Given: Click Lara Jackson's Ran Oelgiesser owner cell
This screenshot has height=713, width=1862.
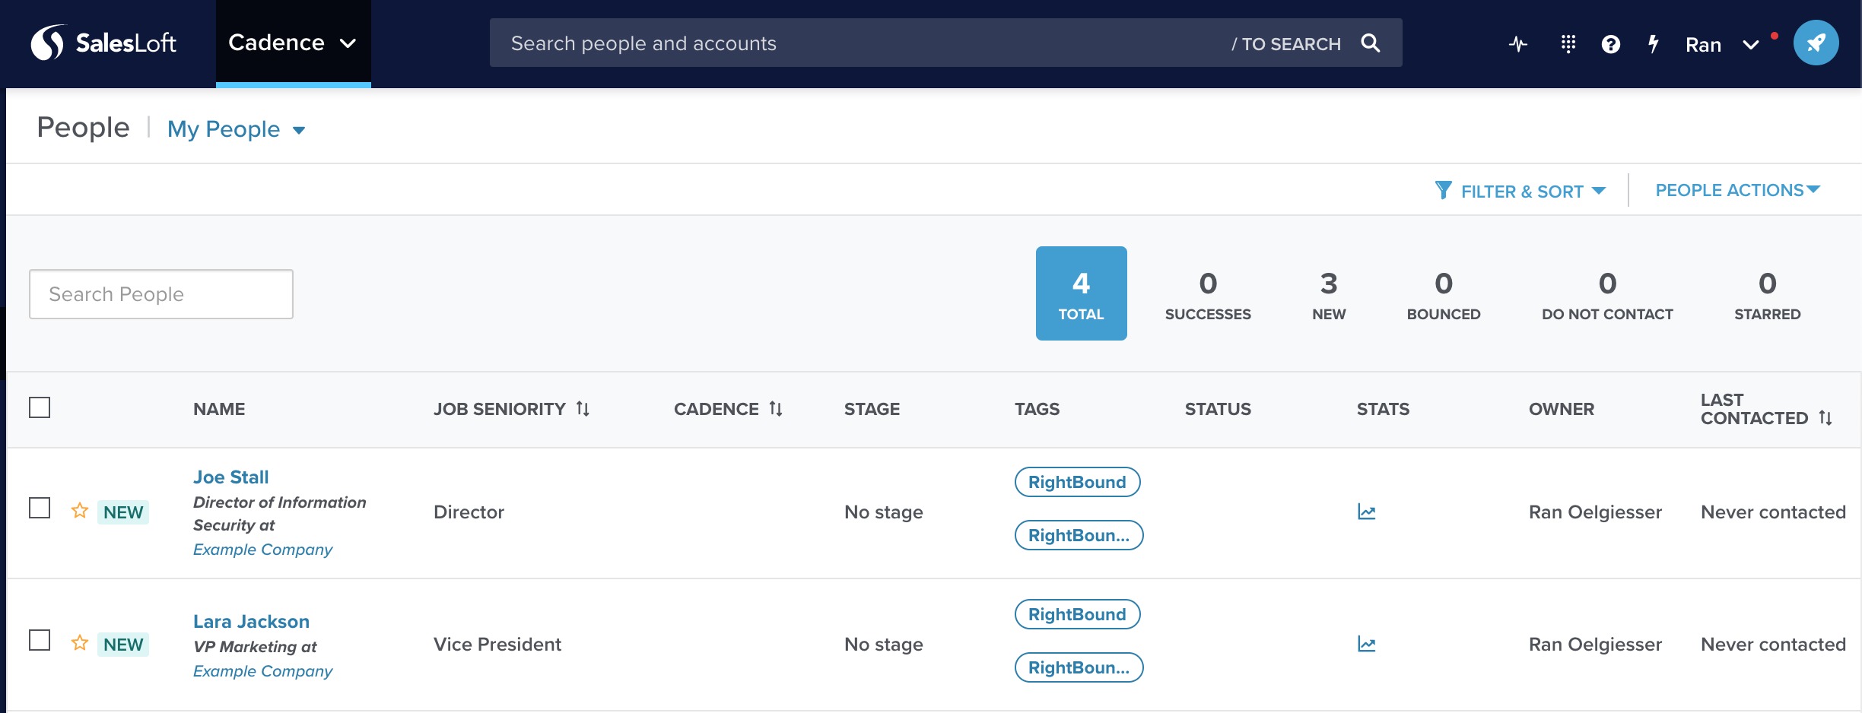Looking at the screenshot, I should coord(1595,645).
